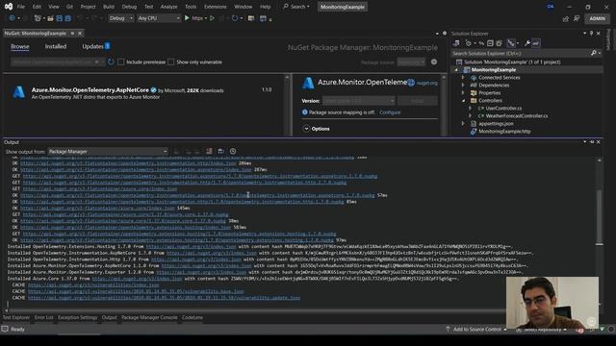Collapse the Controllers folder node
Image resolution: width=616 pixels, height=346 pixels.
(x=463, y=100)
